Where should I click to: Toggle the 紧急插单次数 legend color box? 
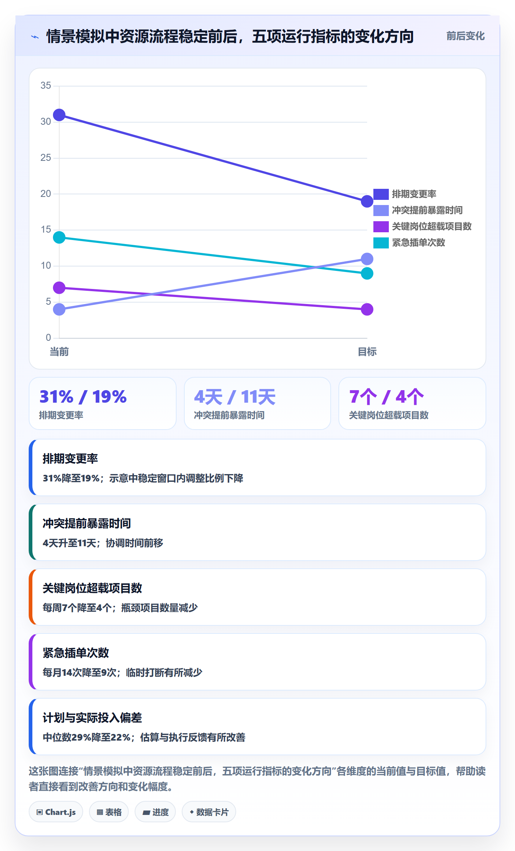381,243
